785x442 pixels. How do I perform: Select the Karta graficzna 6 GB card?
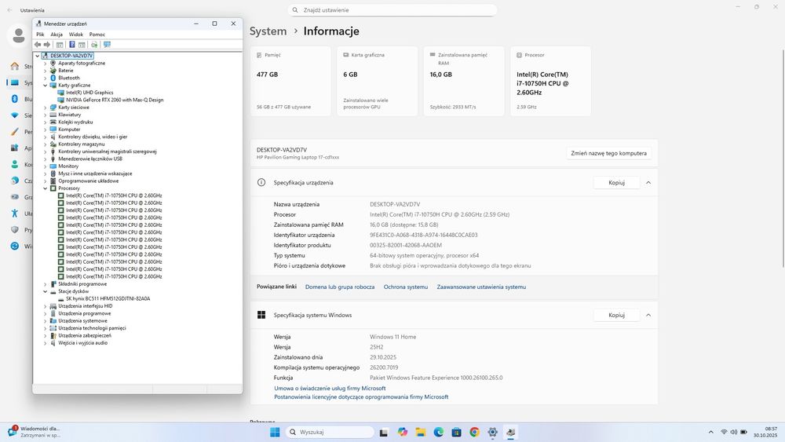point(378,81)
